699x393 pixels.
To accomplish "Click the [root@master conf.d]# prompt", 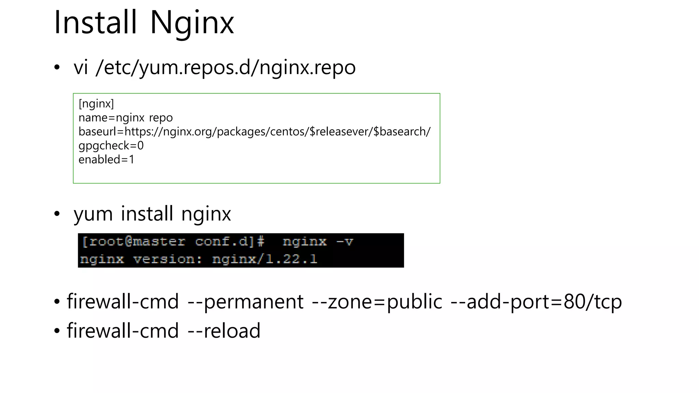I will pos(173,242).
